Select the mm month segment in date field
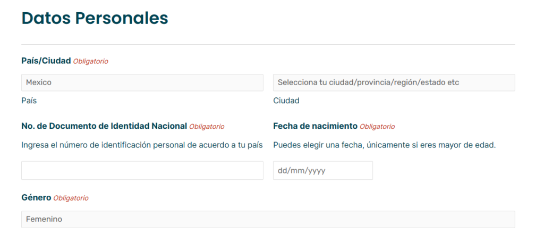This screenshot has height=233, width=544. [x=297, y=170]
